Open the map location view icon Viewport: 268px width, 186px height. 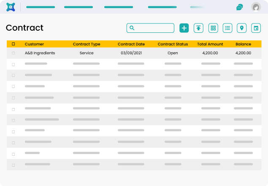pos(242,28)
